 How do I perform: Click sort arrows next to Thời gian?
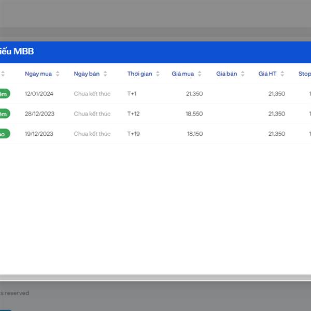coord(158,74)
